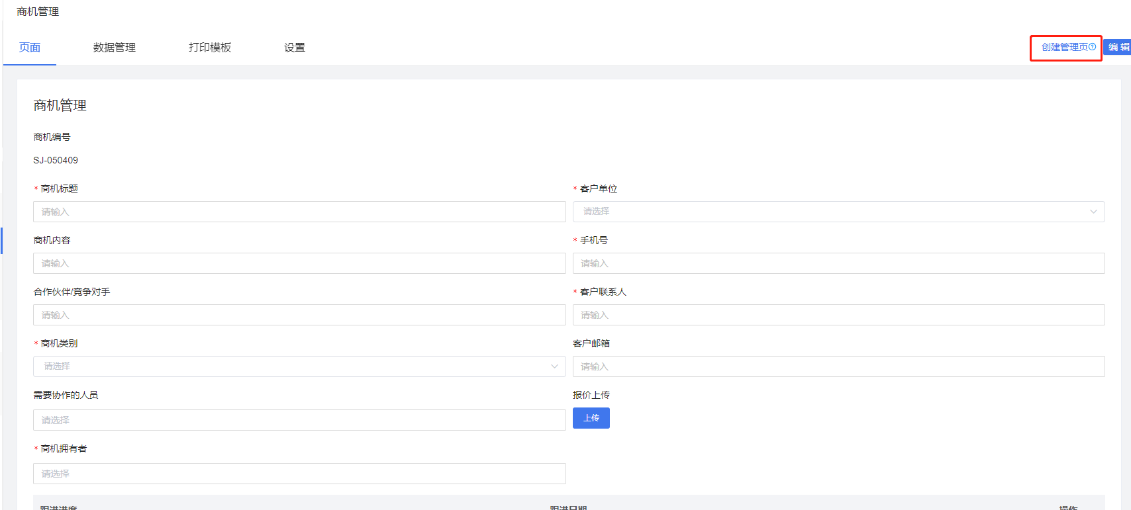Click the help icon beside 创建管理页
The image size is (1131, 510).
tap(1092, 47)
